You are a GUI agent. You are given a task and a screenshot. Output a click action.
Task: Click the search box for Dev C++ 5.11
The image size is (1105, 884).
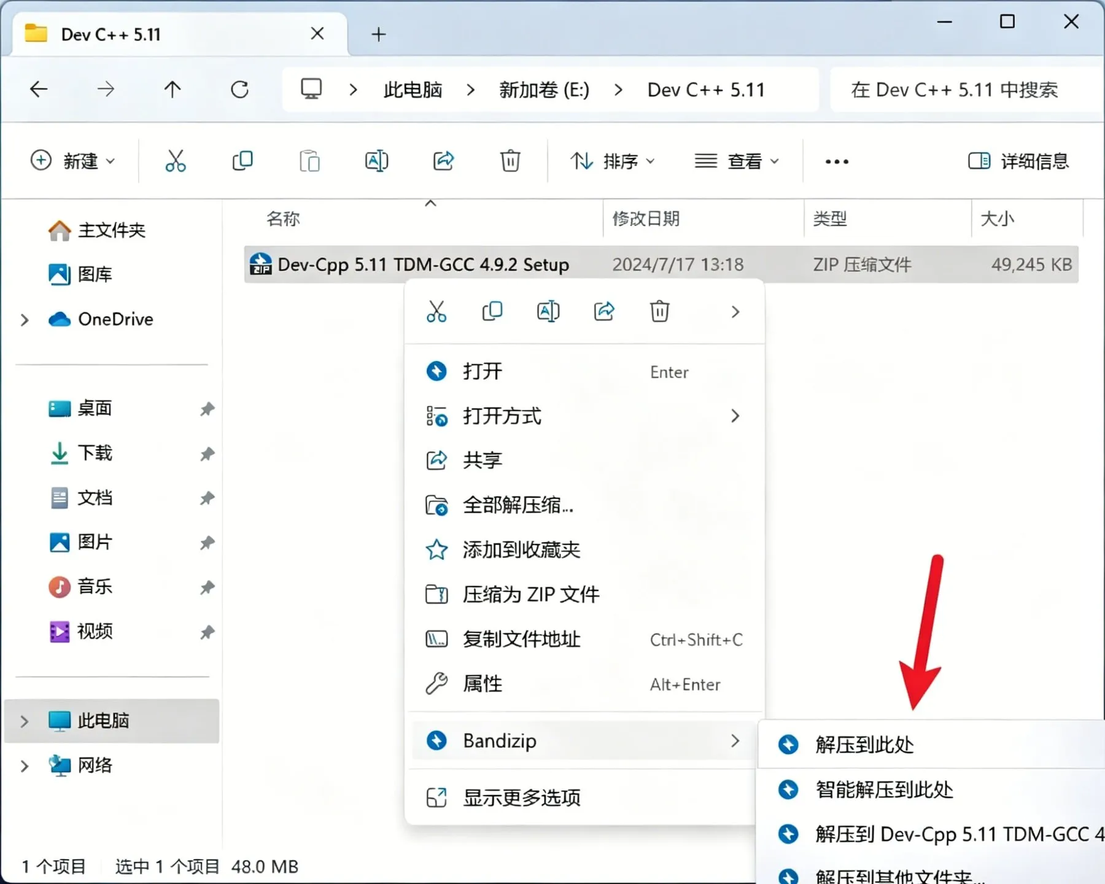(x=966, y=90)
